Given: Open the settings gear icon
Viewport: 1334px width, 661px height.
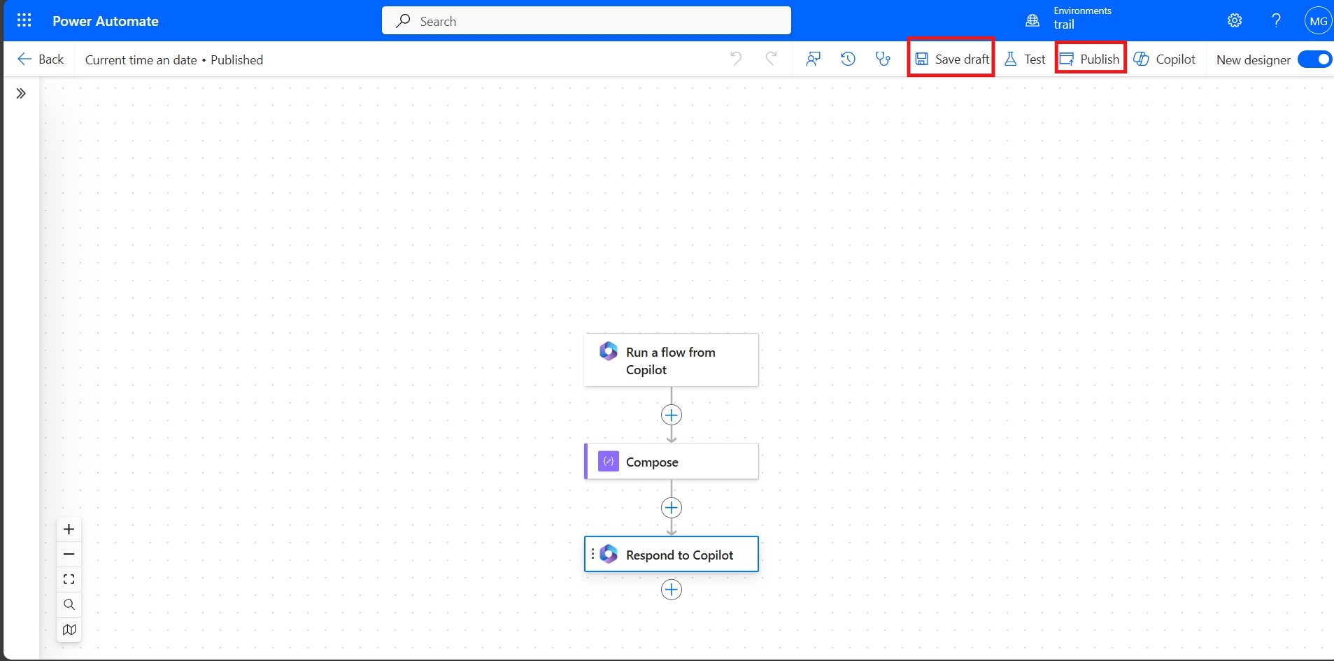Looking at the screenshot, I should [x=1235, y=21].
